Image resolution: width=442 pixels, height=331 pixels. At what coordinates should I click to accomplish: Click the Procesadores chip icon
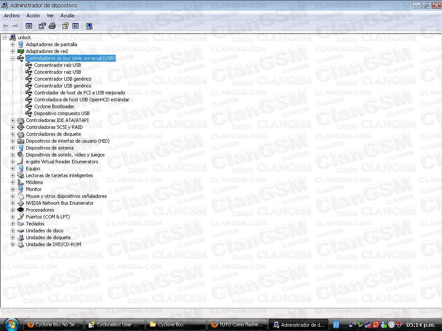[21, 210]
